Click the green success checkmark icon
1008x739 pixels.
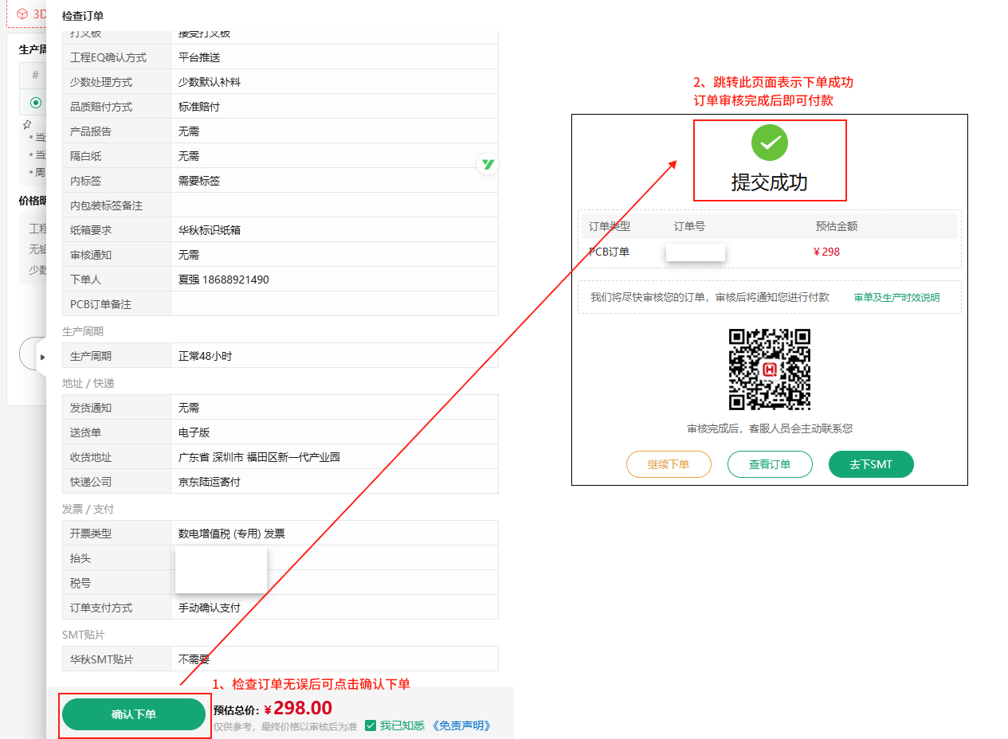tap(769, 143)
